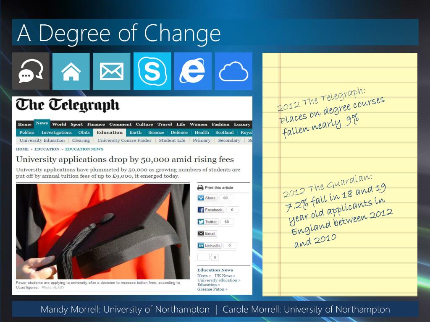Click the Photo: ALAMY caption credit

53,288
